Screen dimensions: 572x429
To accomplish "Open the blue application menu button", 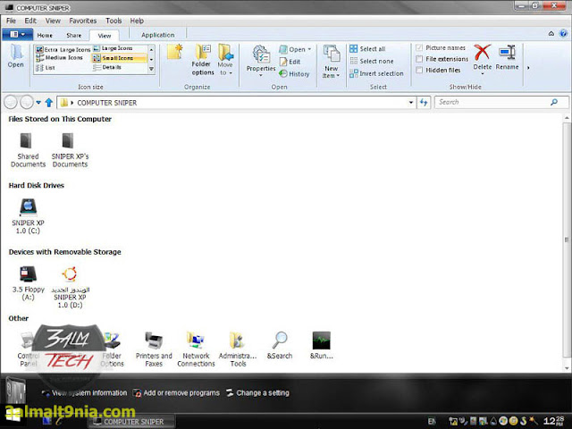I will 18,34.
